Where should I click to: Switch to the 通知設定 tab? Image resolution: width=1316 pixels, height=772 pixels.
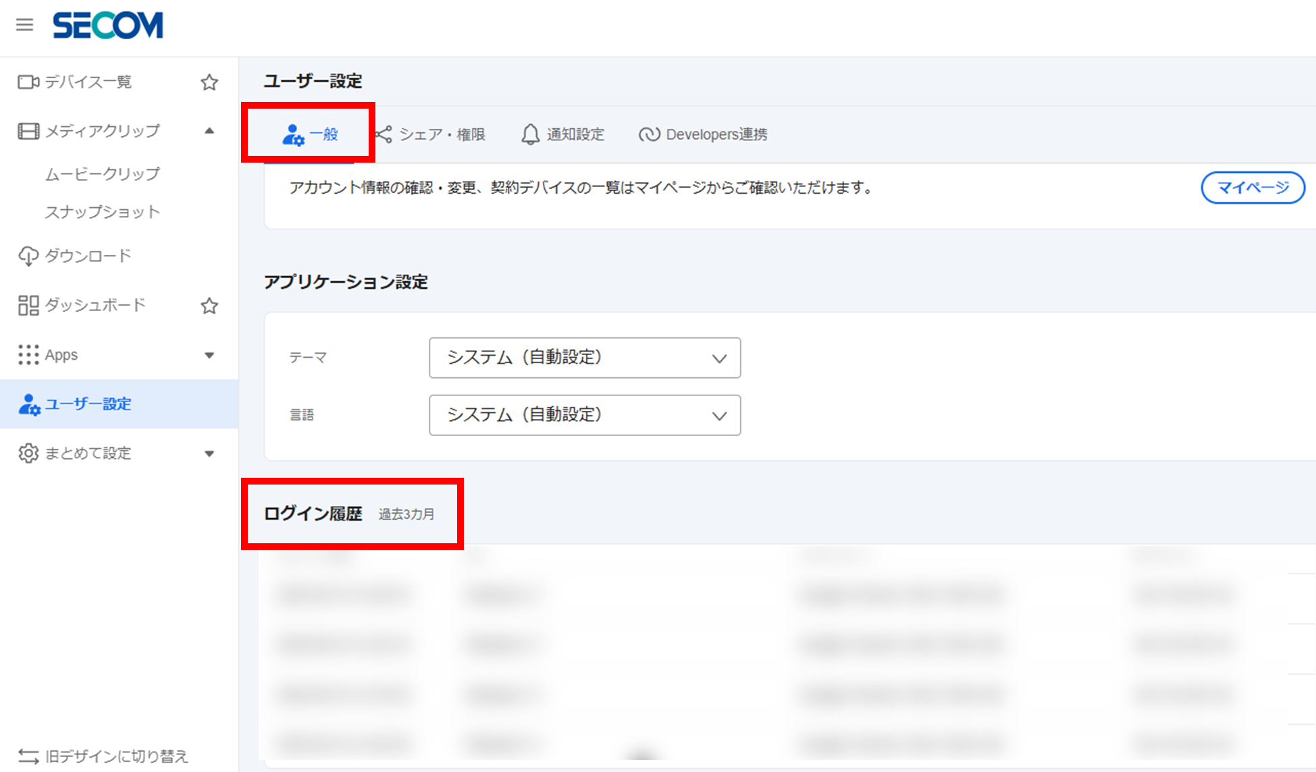point(562,134)
